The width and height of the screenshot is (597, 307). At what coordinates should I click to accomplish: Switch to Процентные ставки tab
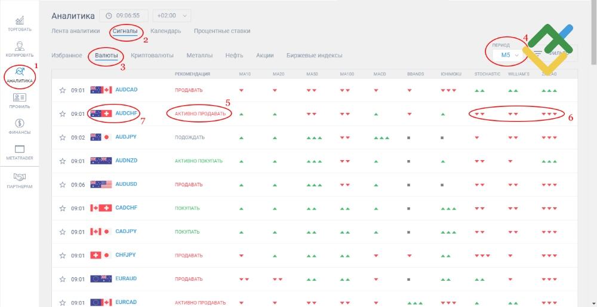222,31
